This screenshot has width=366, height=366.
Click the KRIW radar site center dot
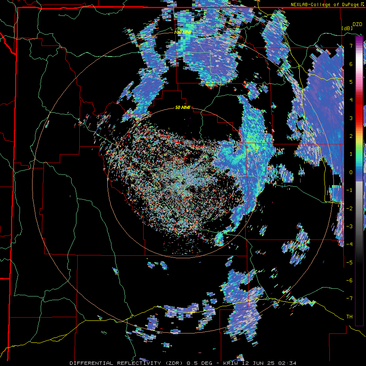coord(183,183)
